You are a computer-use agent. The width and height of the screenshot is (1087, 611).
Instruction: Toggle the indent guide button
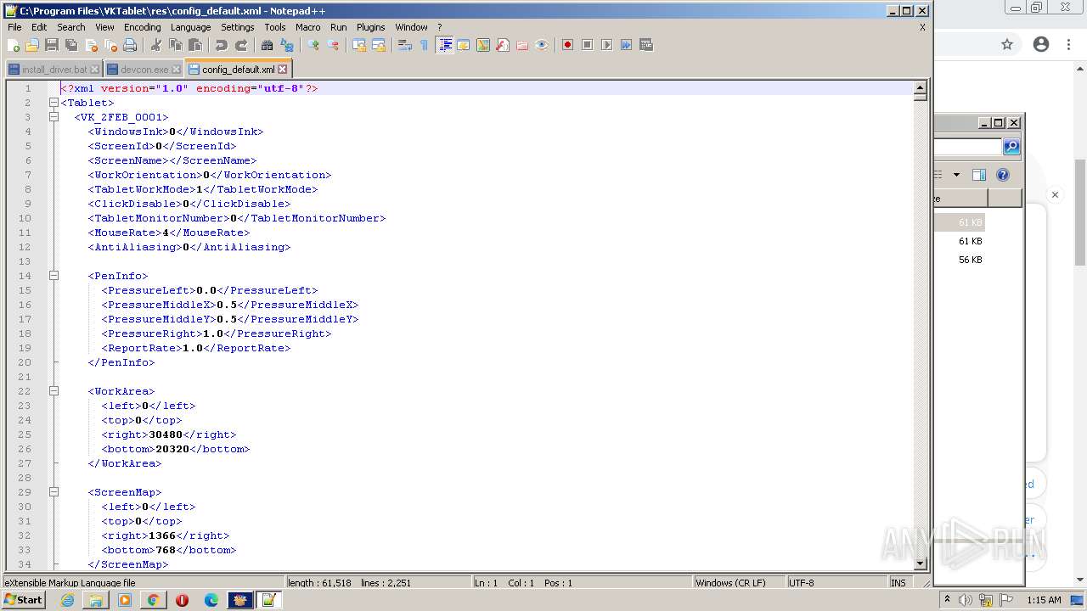[444, 45]
